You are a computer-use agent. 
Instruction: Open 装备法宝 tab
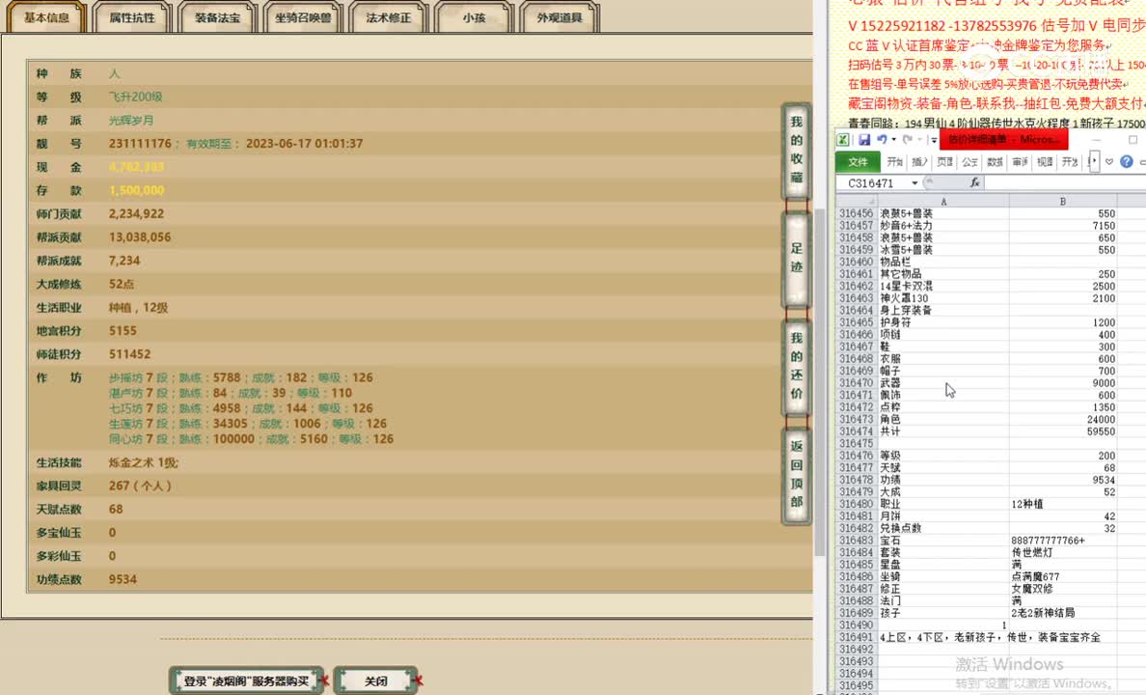pos(217,17)
